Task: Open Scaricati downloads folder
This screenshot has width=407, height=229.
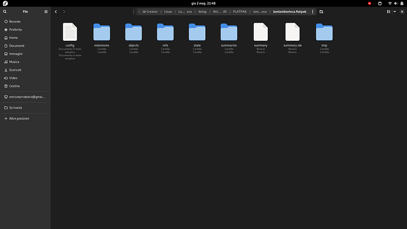Action: [x=25, y=70]
